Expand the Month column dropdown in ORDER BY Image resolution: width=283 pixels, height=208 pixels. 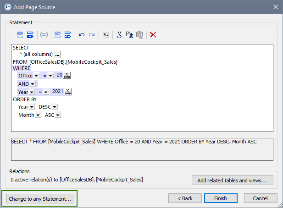coord(39,115)
